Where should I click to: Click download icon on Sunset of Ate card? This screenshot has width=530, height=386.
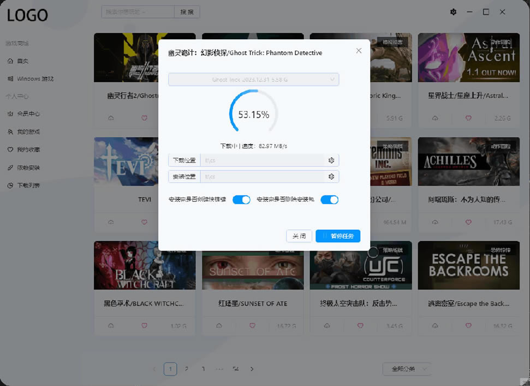[219, 325]
